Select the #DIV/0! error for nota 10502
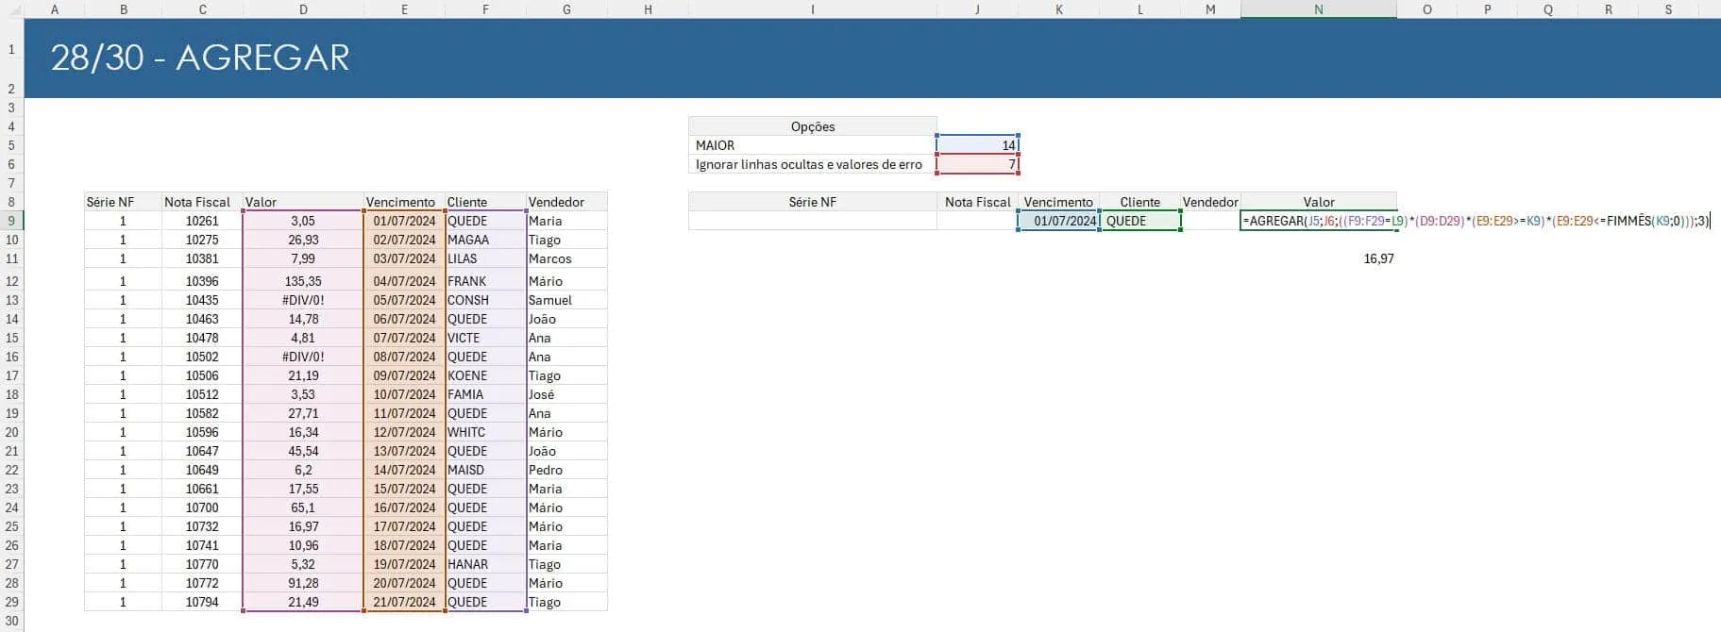This screenshot has height=632, width=1721. click(x=303, y=357)
